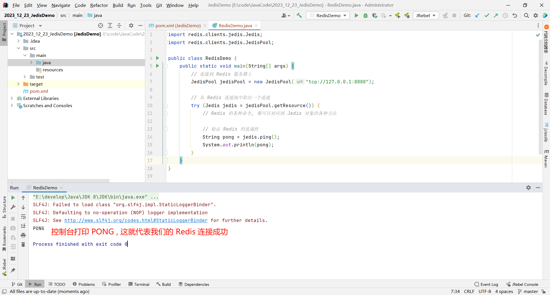Pin the Run tab with the pin icon
Viewport: 550px width, 295px height.
tap(13, 270)
